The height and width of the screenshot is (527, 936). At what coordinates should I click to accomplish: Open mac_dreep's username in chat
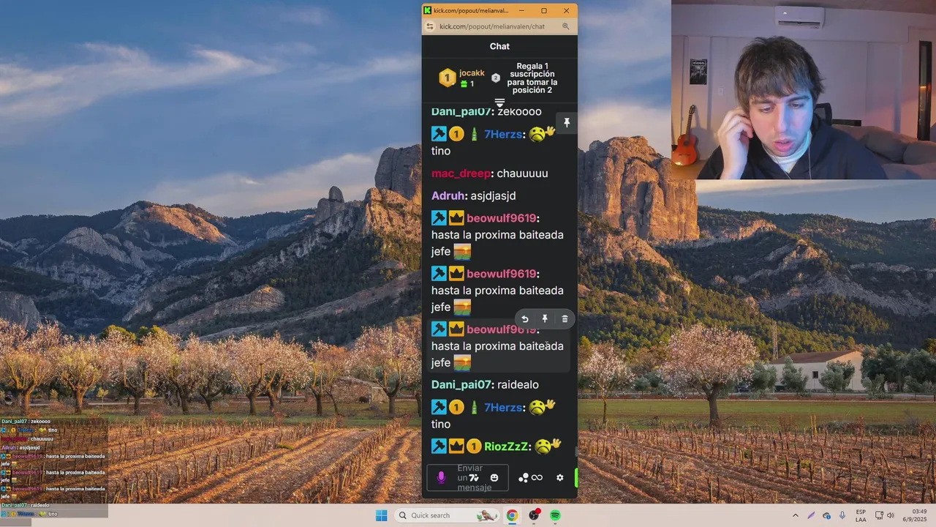[x=461, y=173]
